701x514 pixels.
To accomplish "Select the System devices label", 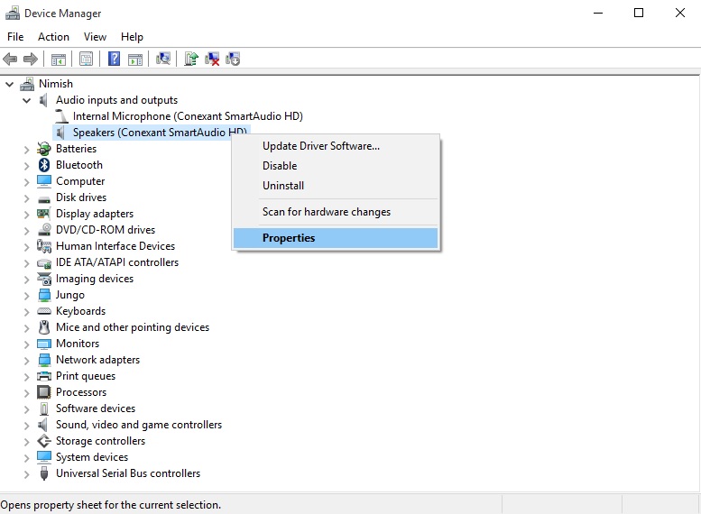I will pyautogui.click(x=92, y=457).
